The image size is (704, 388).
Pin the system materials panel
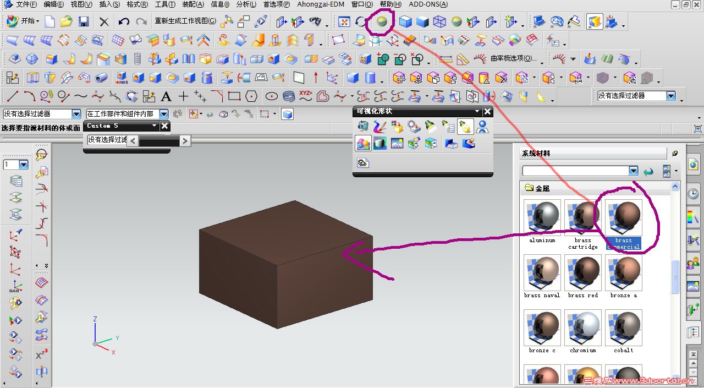[x=675, y=154]
